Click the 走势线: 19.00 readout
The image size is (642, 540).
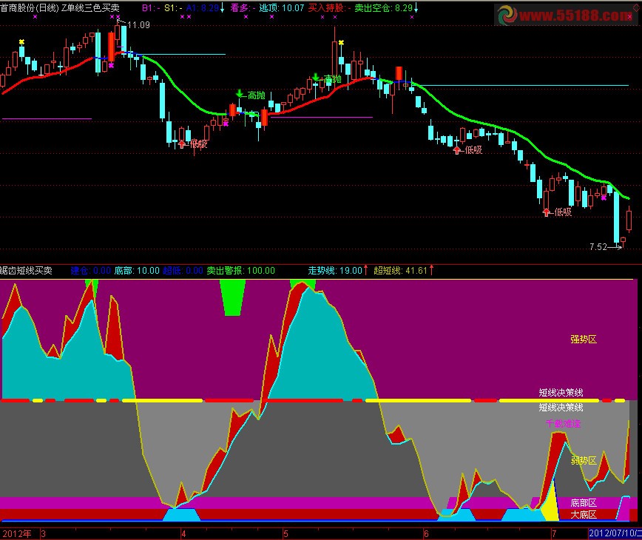pyautogui.click(x=338, y=271)
